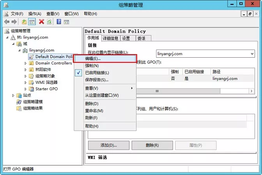Expand the 站点 tree node

coord(13,95)
